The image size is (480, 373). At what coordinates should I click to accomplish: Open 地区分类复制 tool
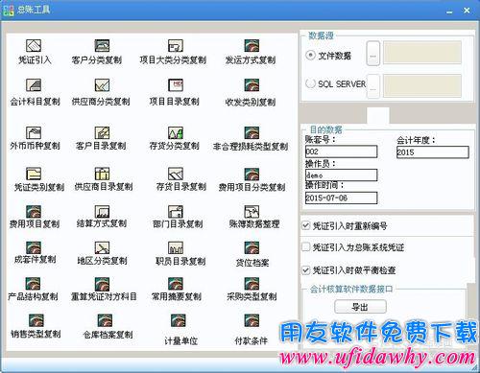click(102, 247)
